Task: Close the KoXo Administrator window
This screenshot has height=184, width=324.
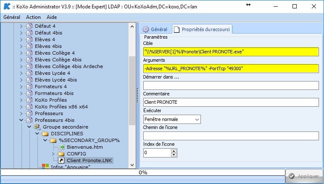Action: tap(313, 6)
